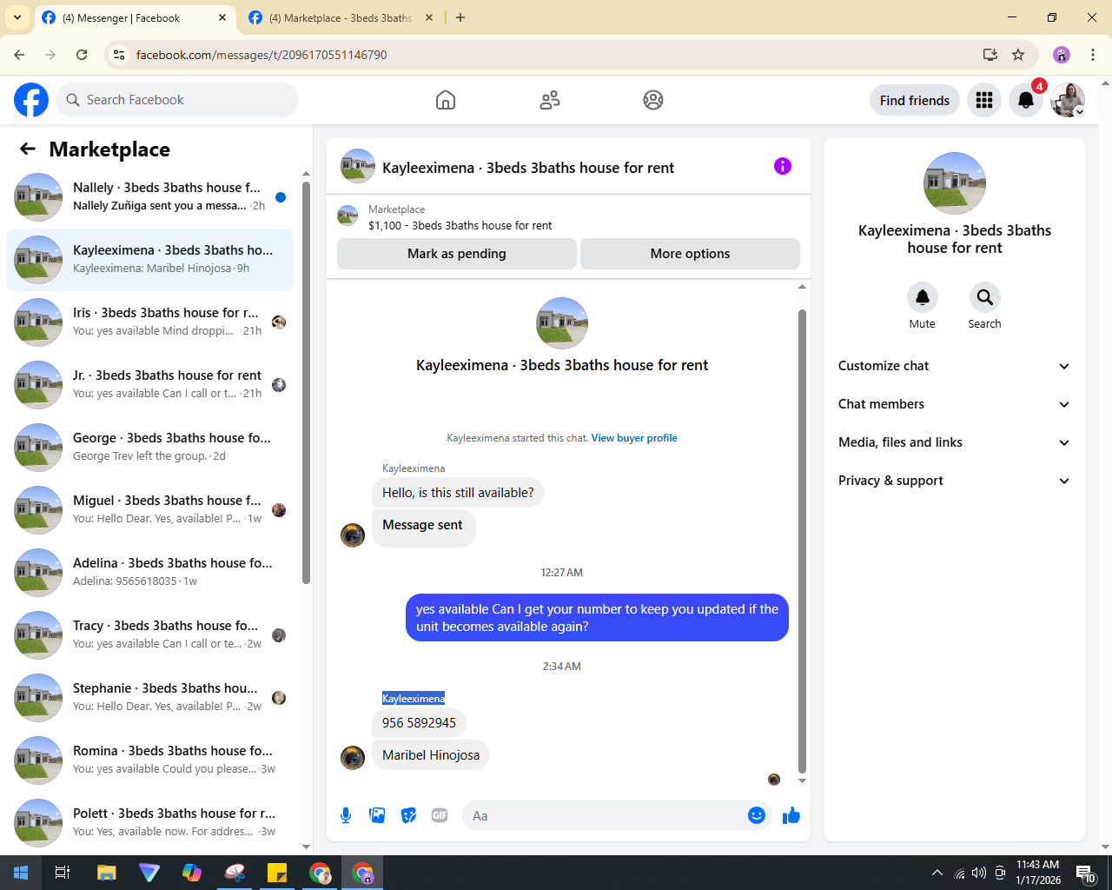
Task: Expand the Customize chat section
Action: [954, 366]
